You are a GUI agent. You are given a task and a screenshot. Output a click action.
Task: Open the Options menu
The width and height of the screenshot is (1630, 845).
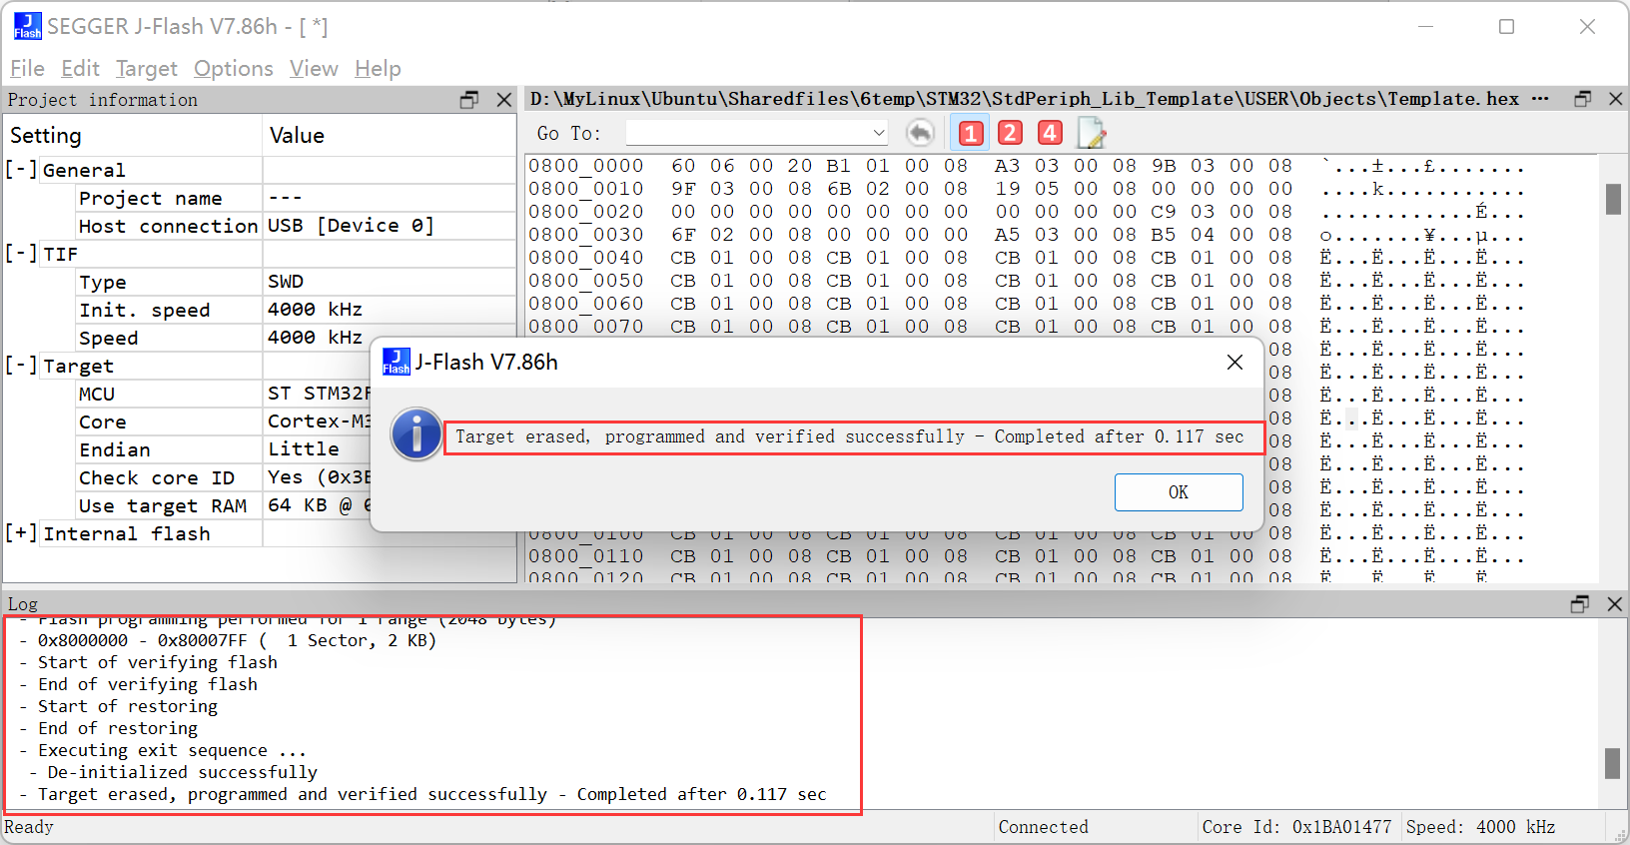point(233,69)
